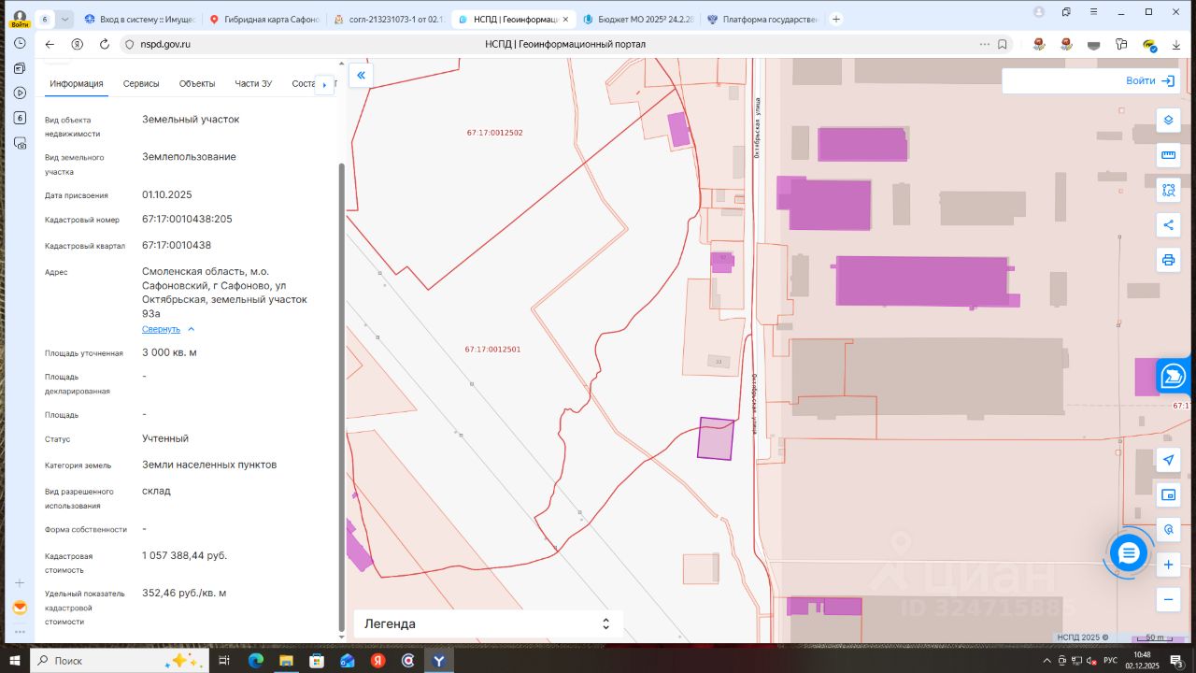
Task: Center map on my location
Action: (x=1168, y=460)
